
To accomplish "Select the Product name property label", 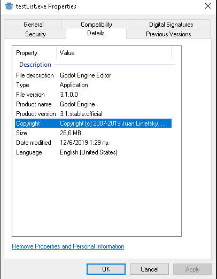I will click(34, 104).
